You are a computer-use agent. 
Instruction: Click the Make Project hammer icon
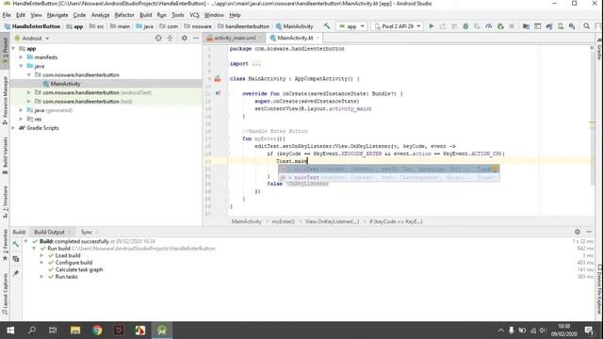pyautogui.click(x=327, y=26)
